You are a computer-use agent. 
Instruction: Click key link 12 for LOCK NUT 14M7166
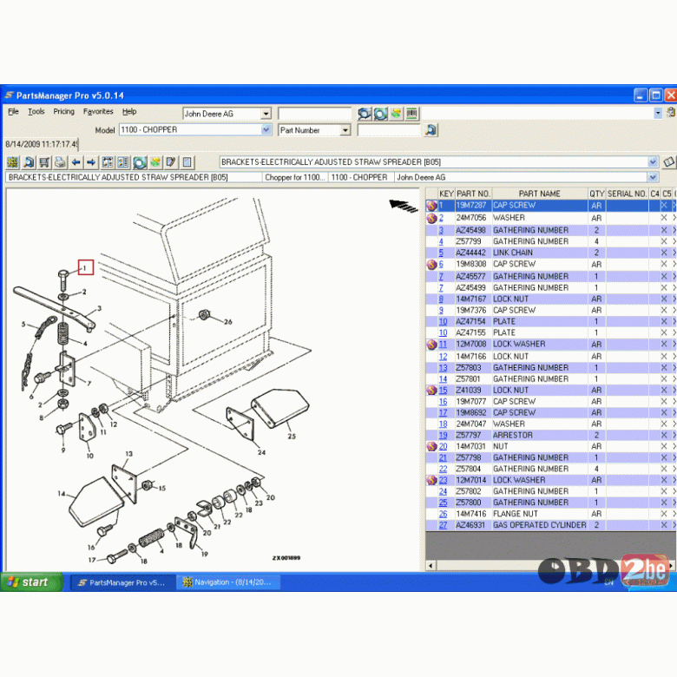coord(443,357)
